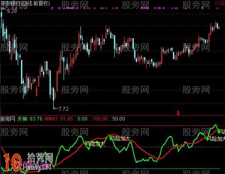Click the red split-window icon beside the diamond

click(x=222, y=3)
